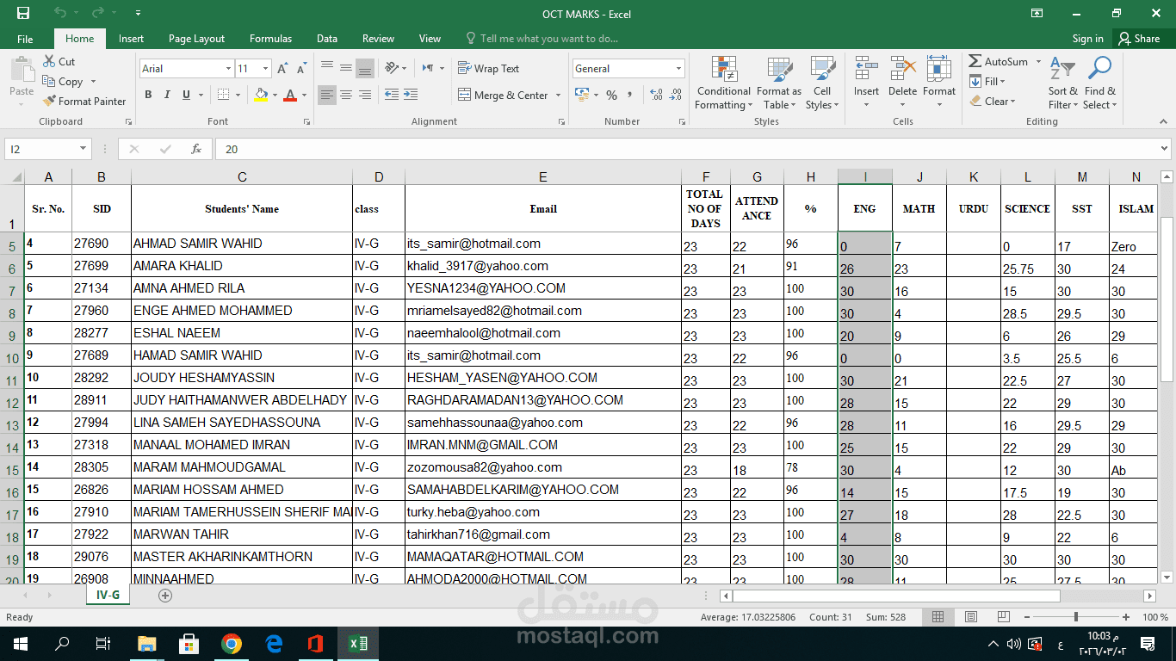Set middle vertical alignment
Image resolution: width=1176 pixels, height=661 pixels.
pyautogui.click(x=345, y=69)
